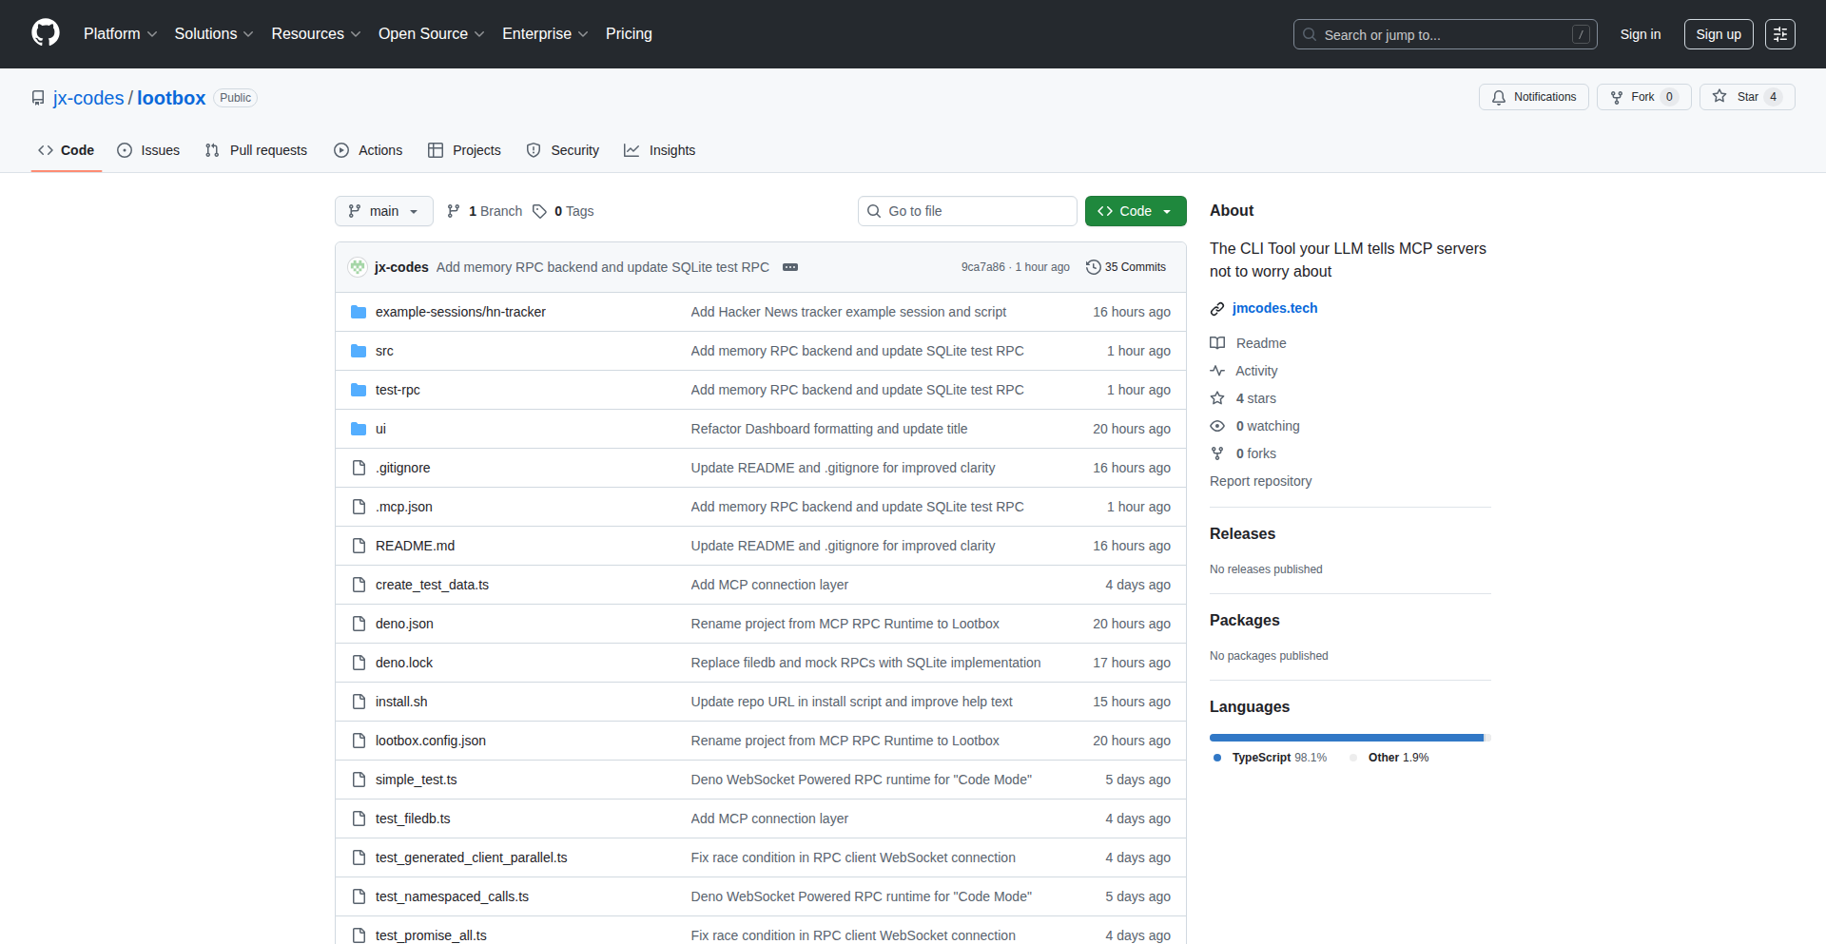This screenshot has width=1826, height=944.
Task: Open the Pull requests tab
Action: (256, 150)
